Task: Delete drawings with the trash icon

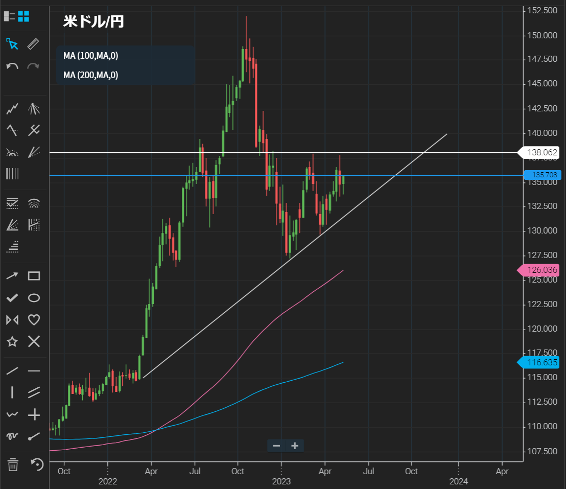Action: point(12,464)
